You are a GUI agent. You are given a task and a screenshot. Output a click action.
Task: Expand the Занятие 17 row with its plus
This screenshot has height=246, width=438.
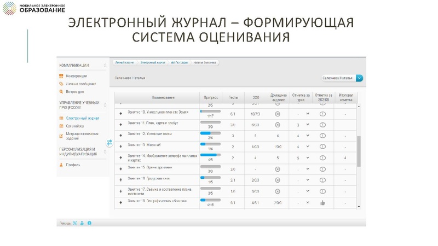(120, 191)
